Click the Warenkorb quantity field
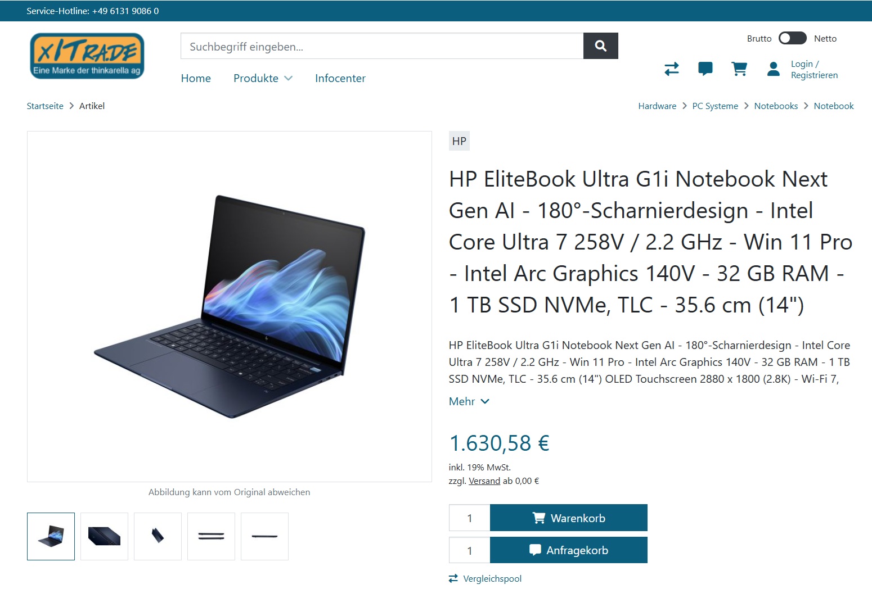872x607 pixels. click(470, 518)
